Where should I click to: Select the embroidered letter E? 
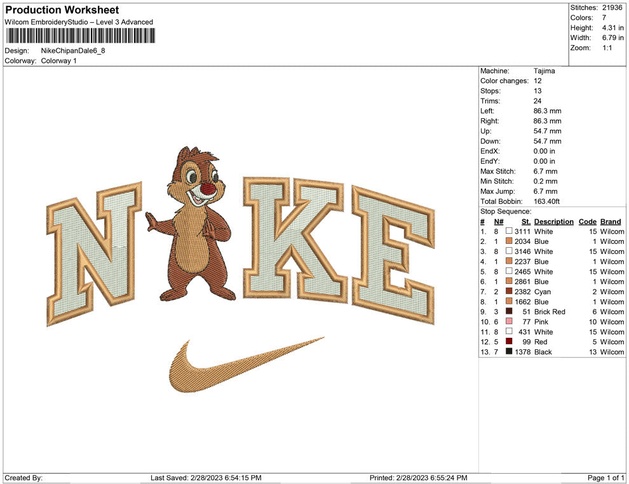(394, 254)
